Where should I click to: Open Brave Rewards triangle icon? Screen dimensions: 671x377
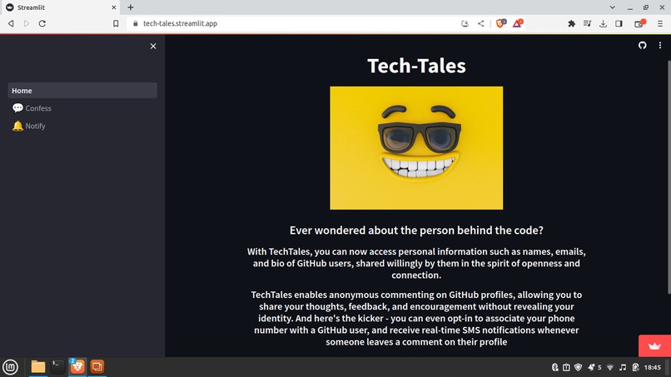pos(517,23)
